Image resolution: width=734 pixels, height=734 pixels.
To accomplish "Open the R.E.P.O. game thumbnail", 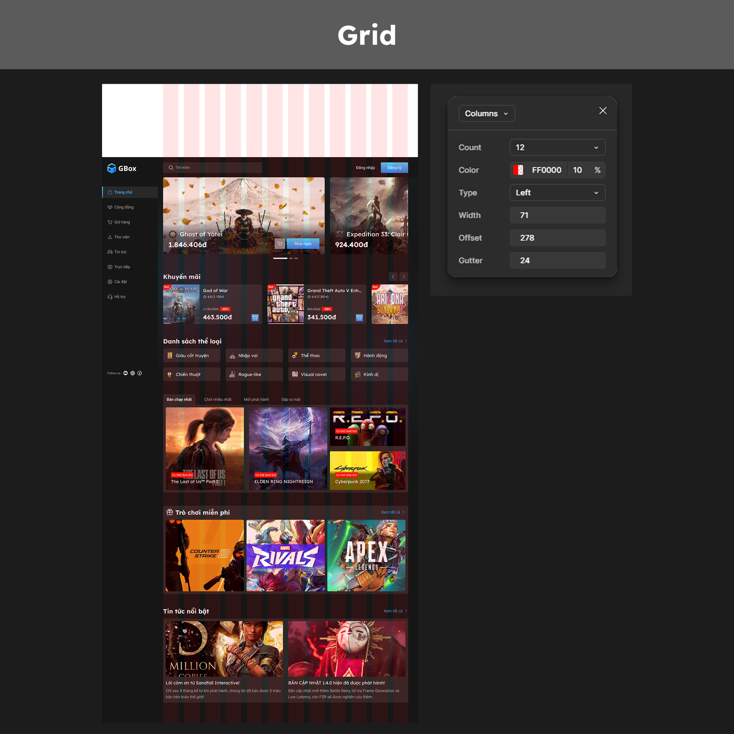I will [x=368, y=427].
